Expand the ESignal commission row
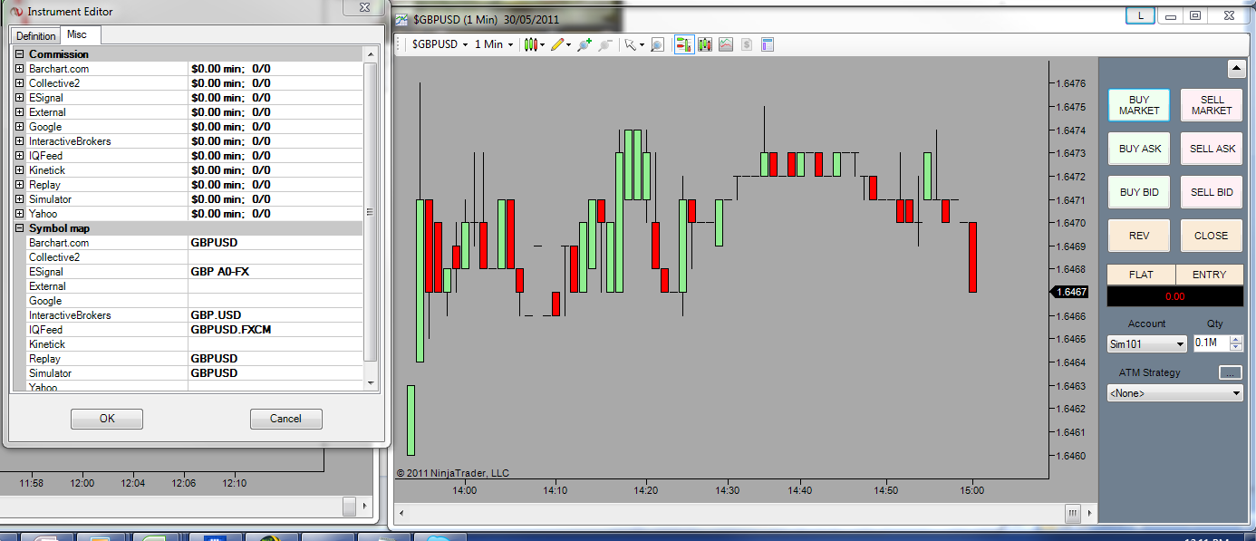 [19, 98]
